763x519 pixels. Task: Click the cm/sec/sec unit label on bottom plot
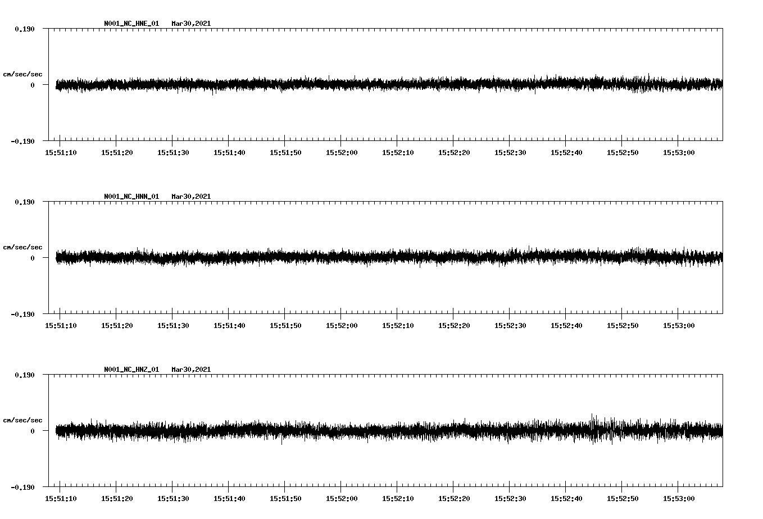[x=23, y=420]
